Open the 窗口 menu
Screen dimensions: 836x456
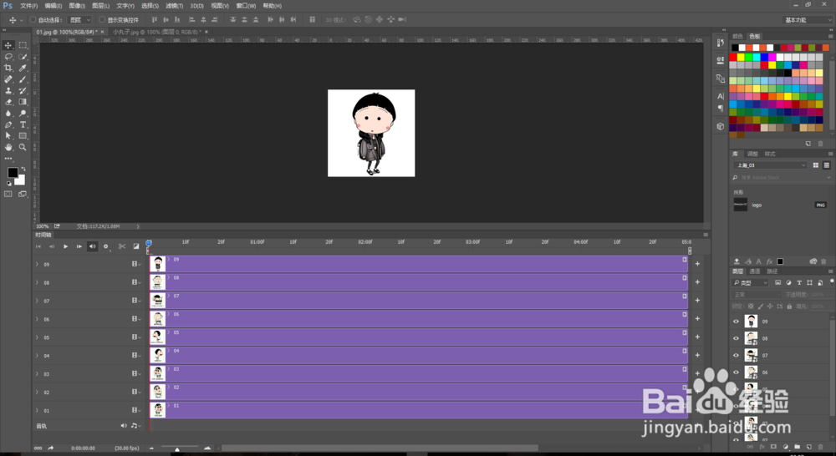click(x=246, y=6)
